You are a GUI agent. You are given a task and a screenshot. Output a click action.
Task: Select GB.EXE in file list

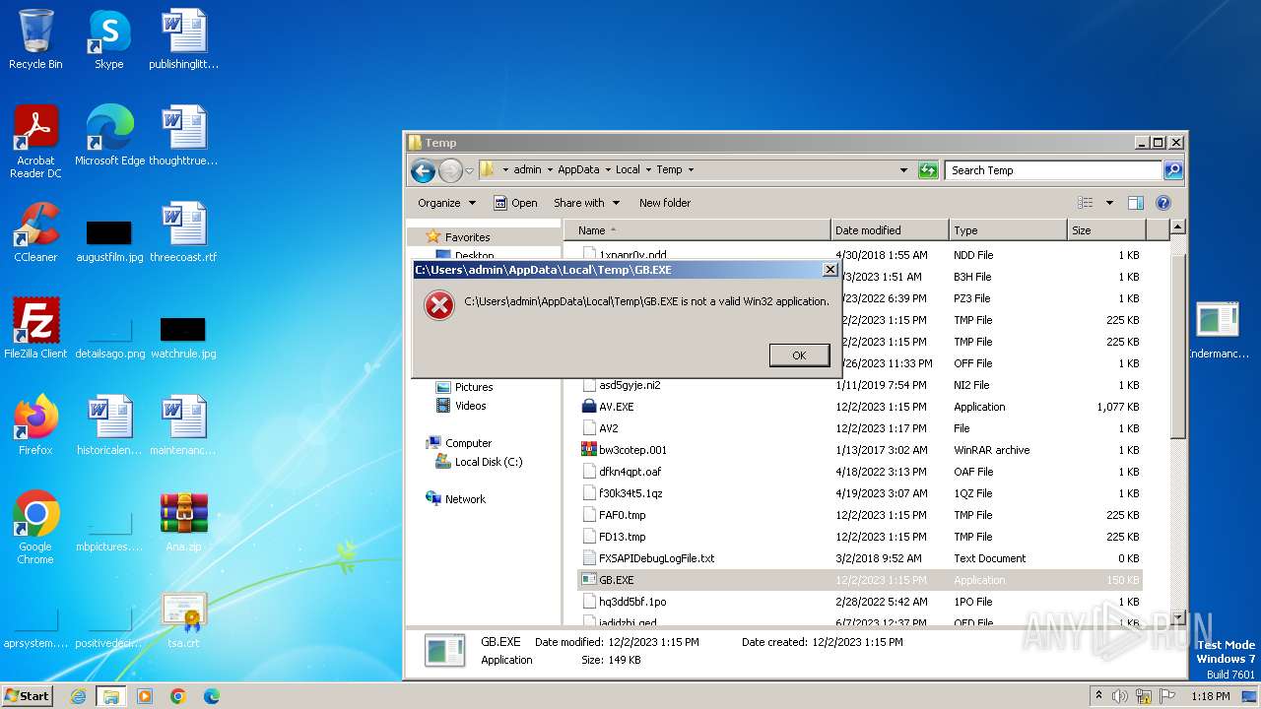pyautogui.click(x=859, y=580)
